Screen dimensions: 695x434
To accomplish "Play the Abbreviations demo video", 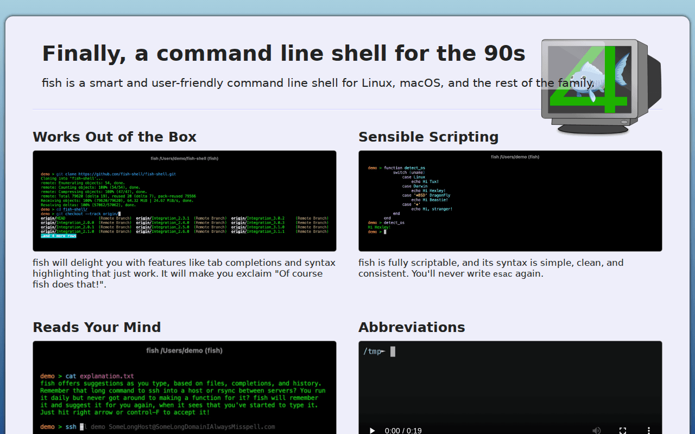I will (x=372, y=430).
